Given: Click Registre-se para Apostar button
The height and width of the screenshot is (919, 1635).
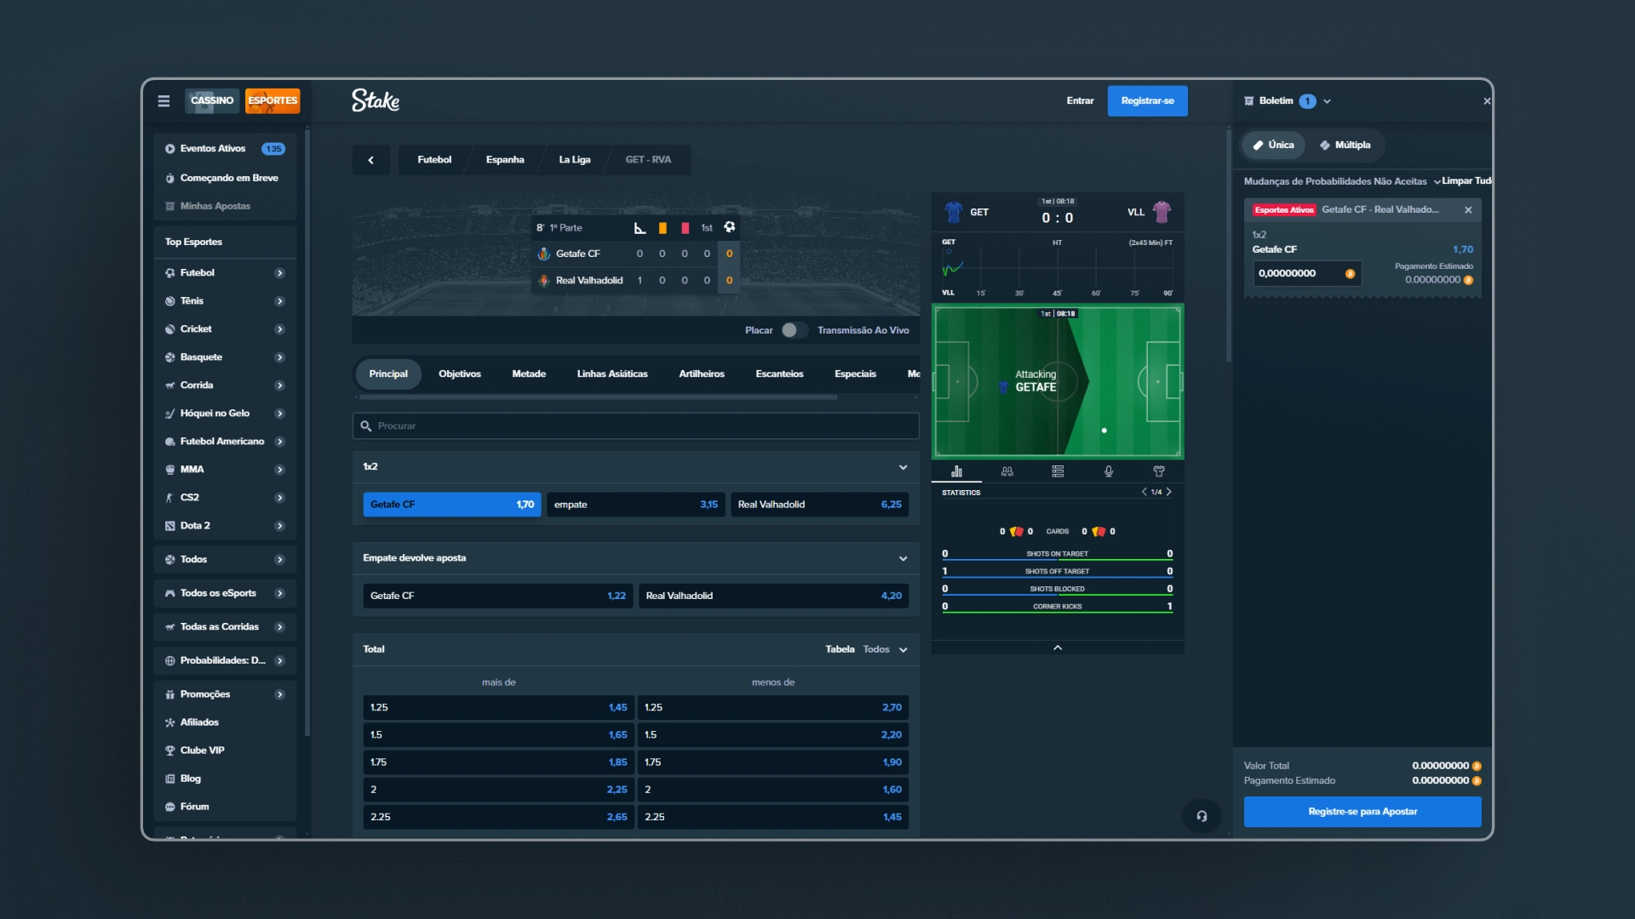Looking at the screenshot, I should click(1362, 812).
